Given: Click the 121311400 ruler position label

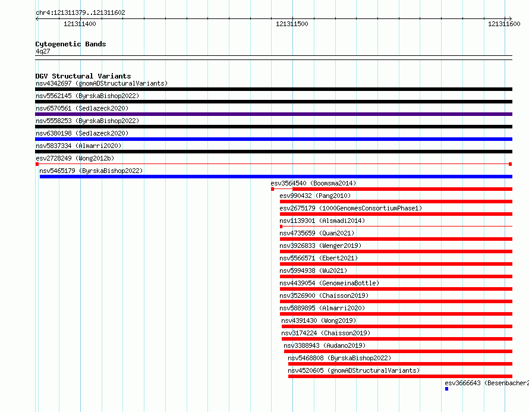Looking at the screenshot, I should [x=80, y=24].
